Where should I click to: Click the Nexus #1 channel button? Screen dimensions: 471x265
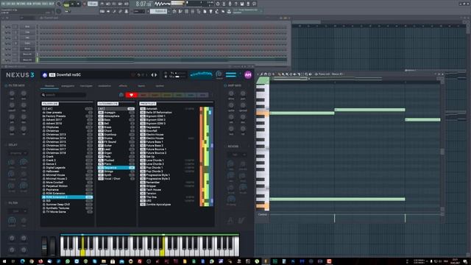pyautogui.click(x=27, y=54)
